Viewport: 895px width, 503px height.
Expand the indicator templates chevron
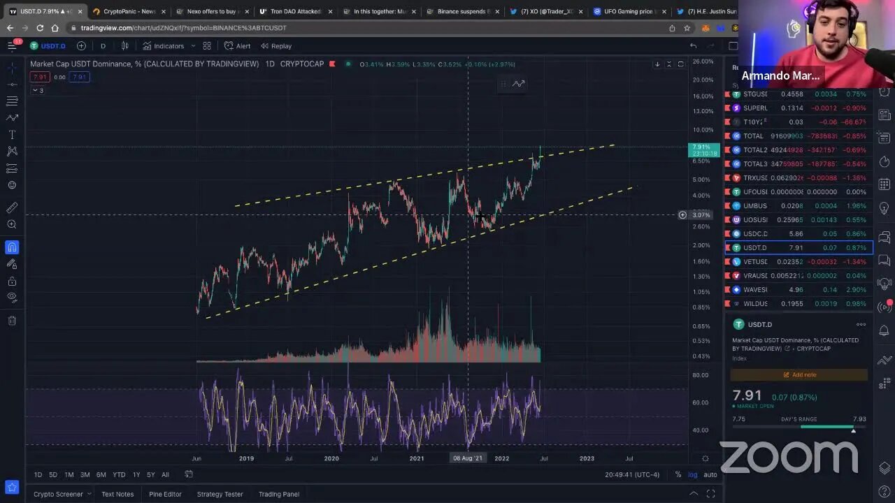pyautogui.click(x=193, y=46)
